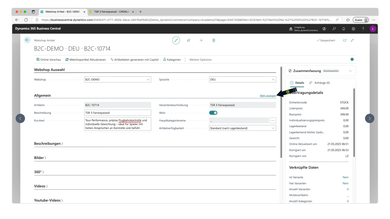
Task: Click the environment icon in top bar
Action: click(x=291, y=29)
